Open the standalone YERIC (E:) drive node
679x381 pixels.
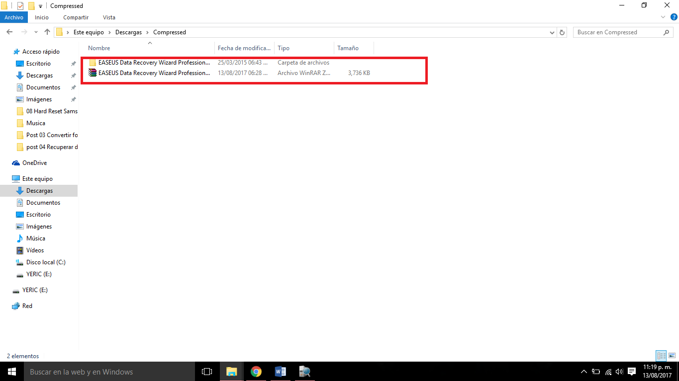coord(35,290)
